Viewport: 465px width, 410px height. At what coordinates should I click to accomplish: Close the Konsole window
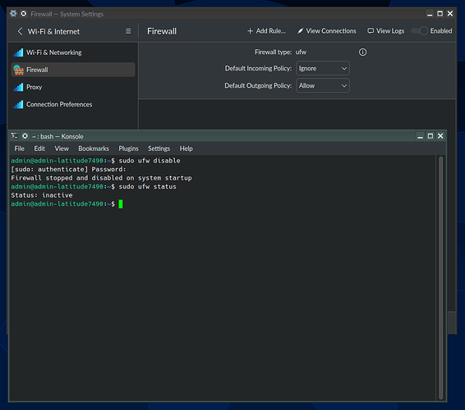coord(440,136)
